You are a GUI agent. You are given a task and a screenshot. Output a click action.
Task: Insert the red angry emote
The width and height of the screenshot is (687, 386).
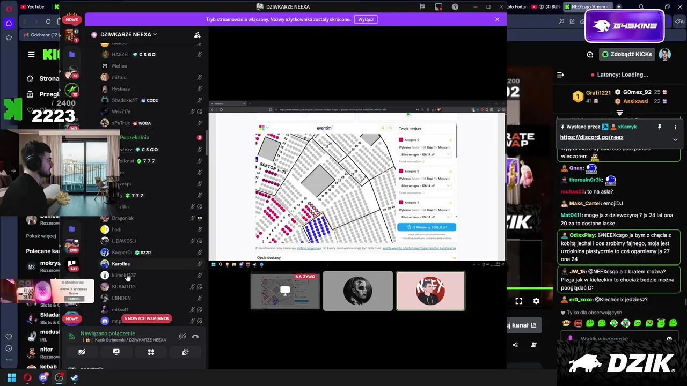(578, 323)
